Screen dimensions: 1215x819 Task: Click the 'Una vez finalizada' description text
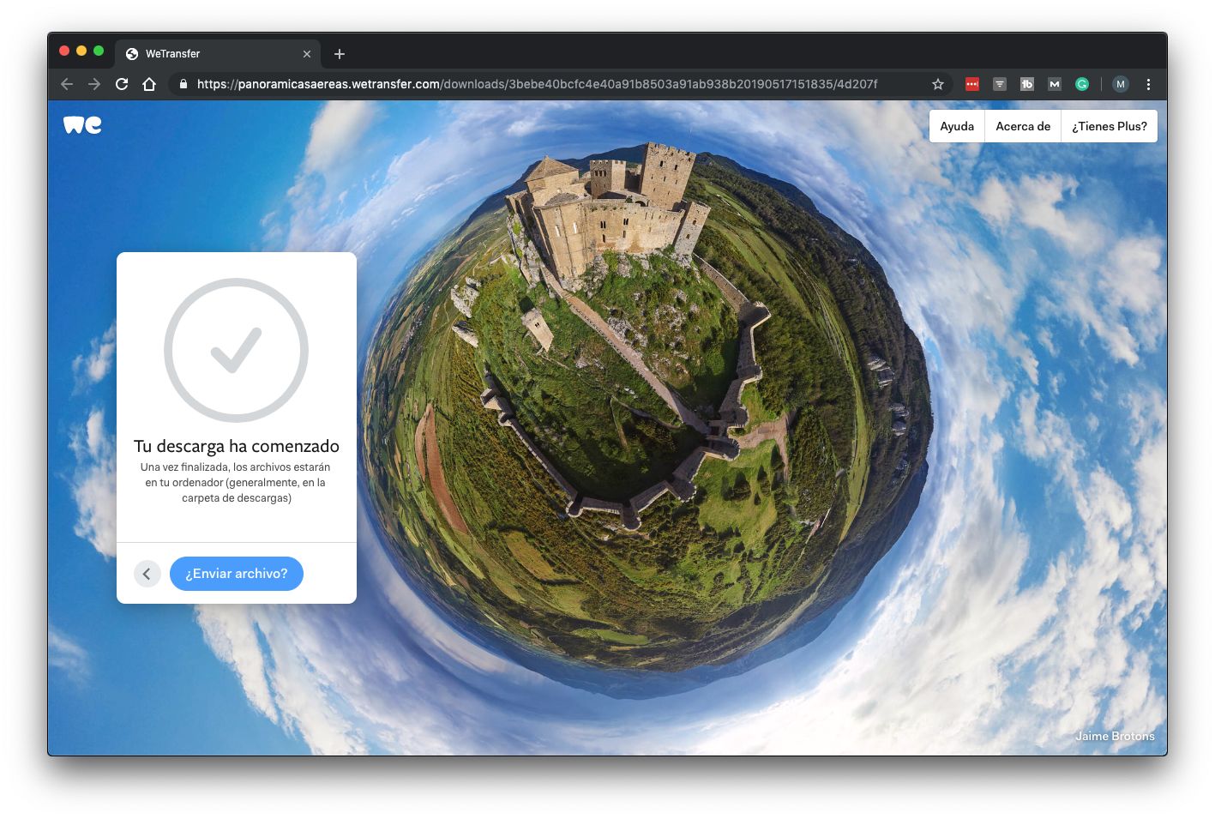tap(236, 483)
